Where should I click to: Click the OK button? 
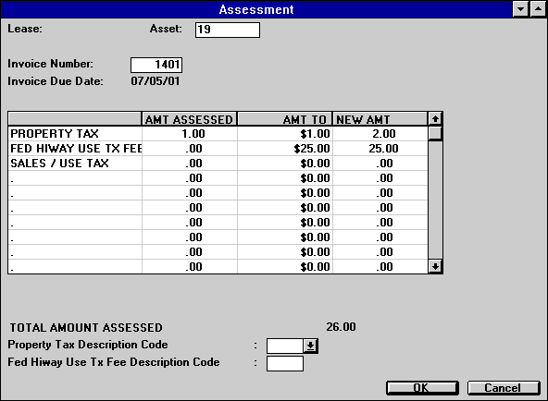click(422, 388)
